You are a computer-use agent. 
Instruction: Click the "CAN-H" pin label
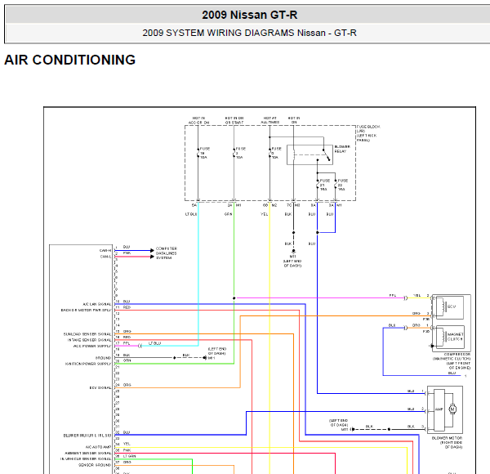(105, 250)
